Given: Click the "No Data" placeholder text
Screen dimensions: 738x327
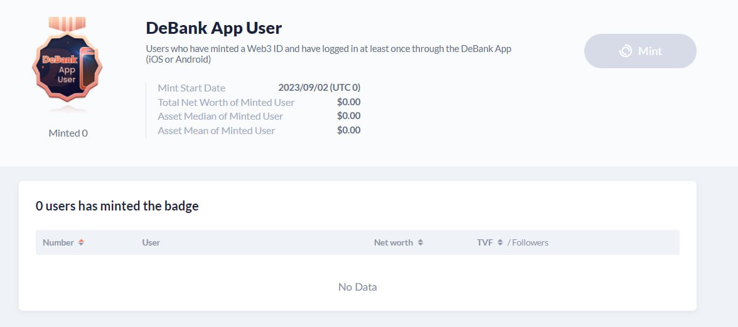Looking at the screenshot, I should (358, 287).
